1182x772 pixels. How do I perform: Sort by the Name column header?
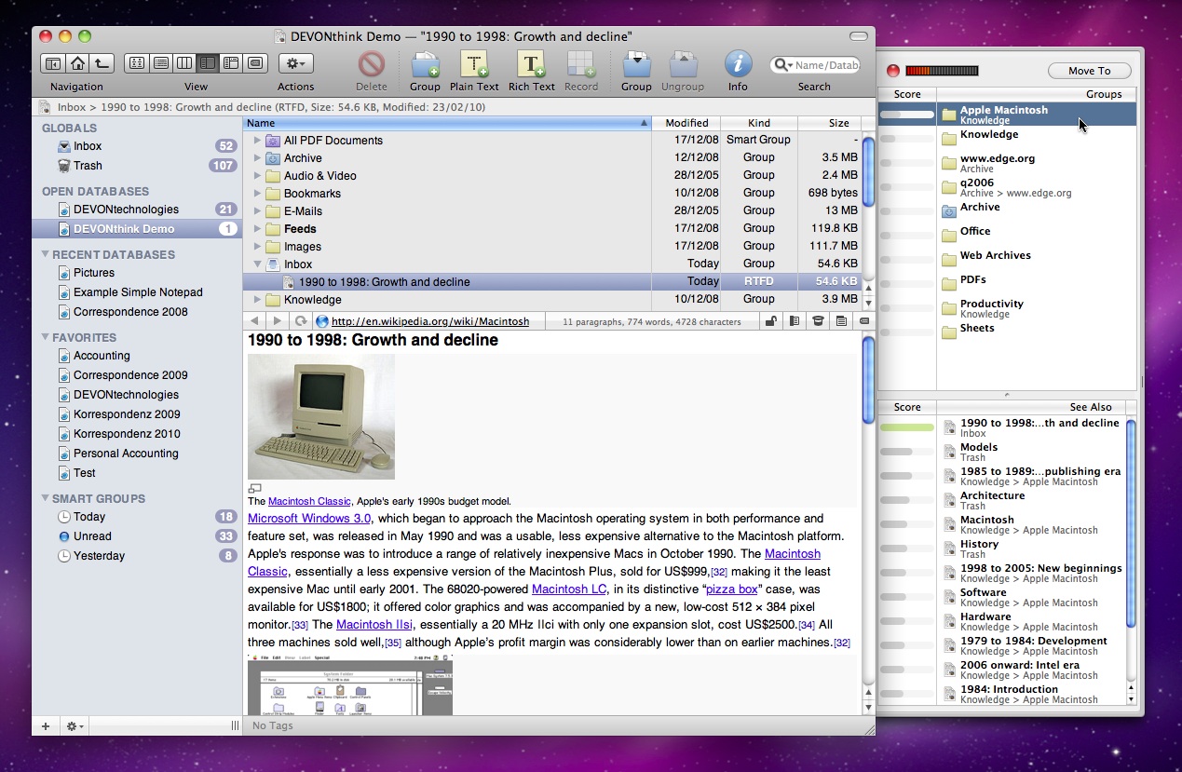coord(447,123)
